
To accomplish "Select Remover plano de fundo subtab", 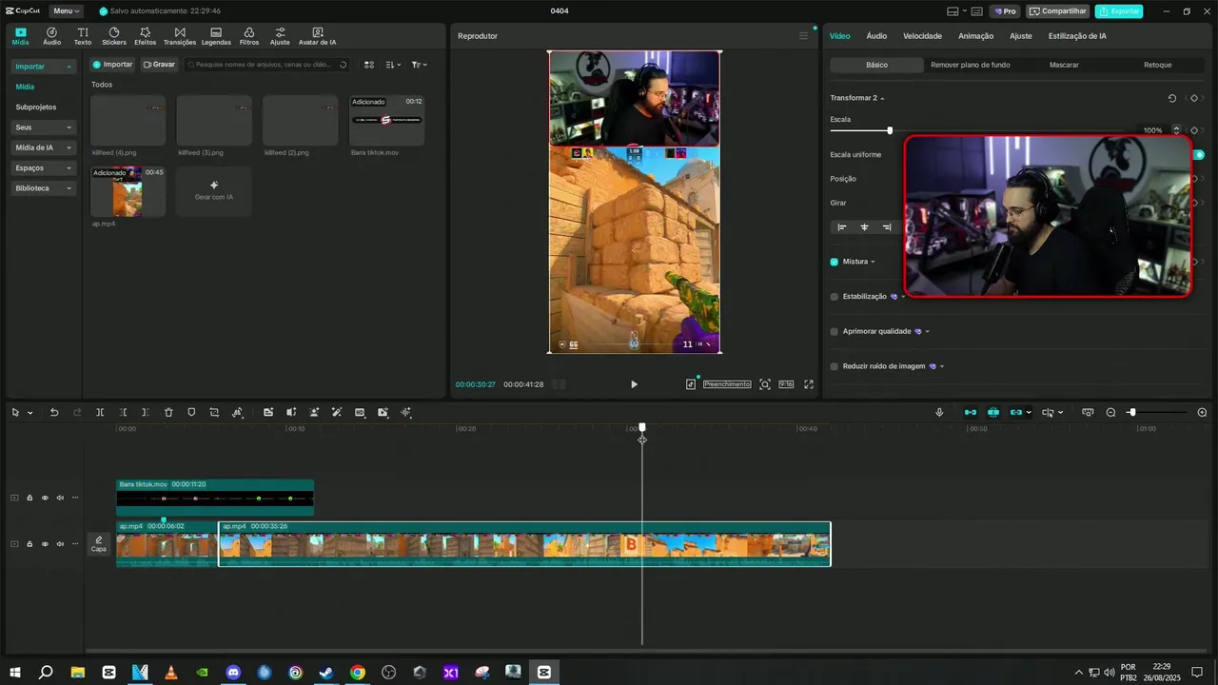I will coord(971,65).
